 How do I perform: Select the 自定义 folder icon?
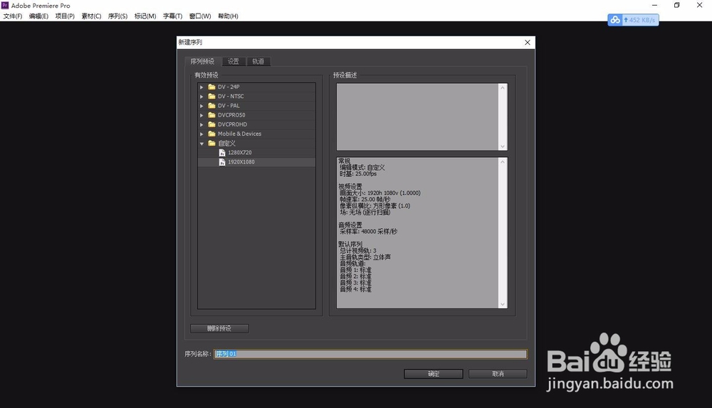click(x=211, y=144)
